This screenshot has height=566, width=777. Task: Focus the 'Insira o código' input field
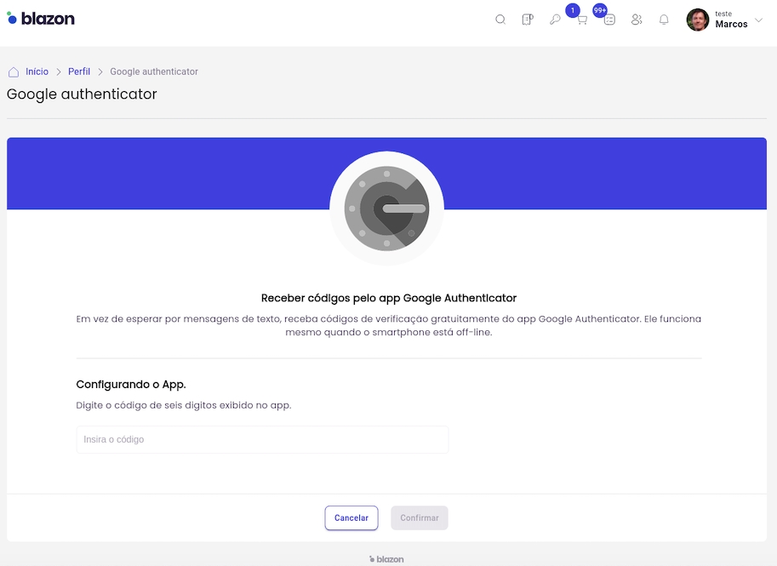262,440
